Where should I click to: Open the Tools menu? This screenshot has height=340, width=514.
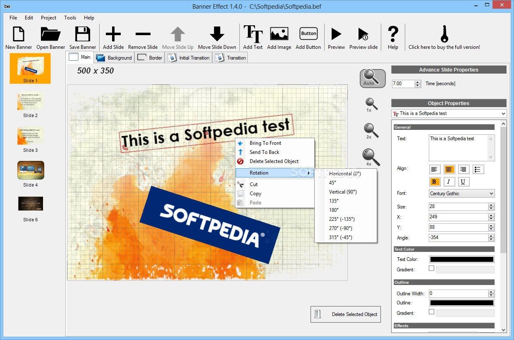tap(70, 18)
